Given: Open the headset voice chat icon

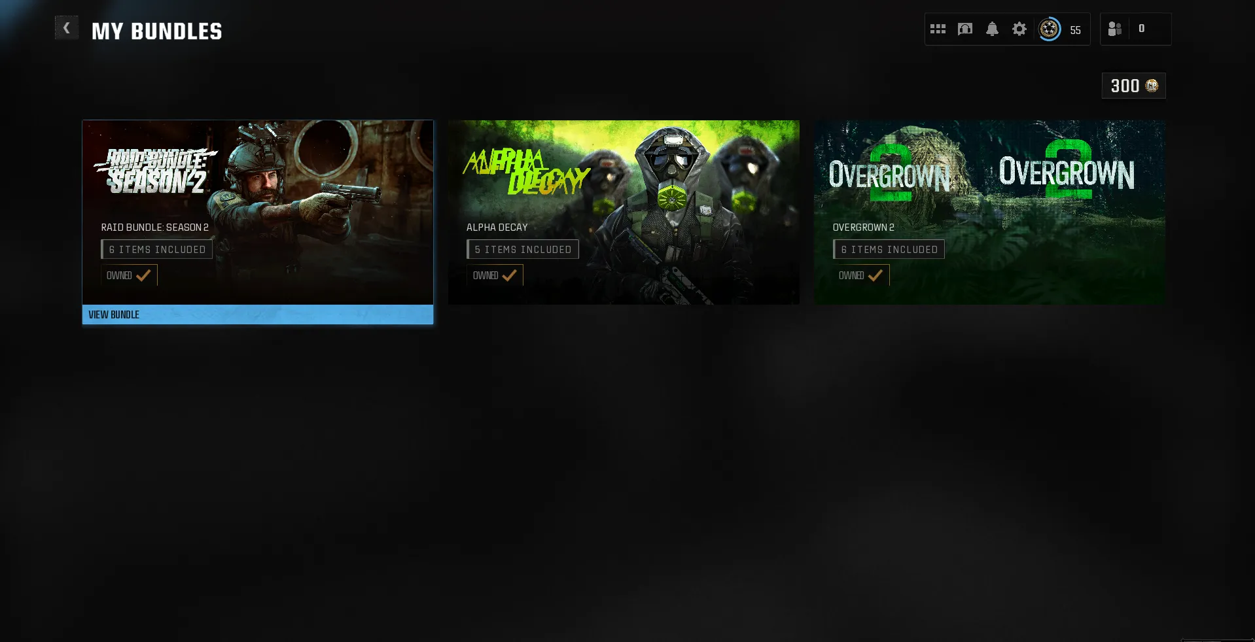Looking at the screenshot, I should click(x=965, y=29).
